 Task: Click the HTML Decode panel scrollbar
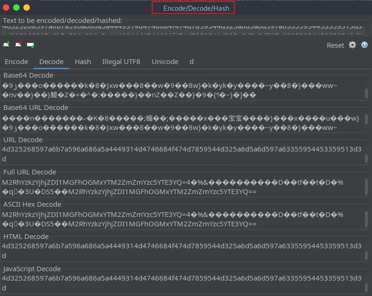click(366, 251)
